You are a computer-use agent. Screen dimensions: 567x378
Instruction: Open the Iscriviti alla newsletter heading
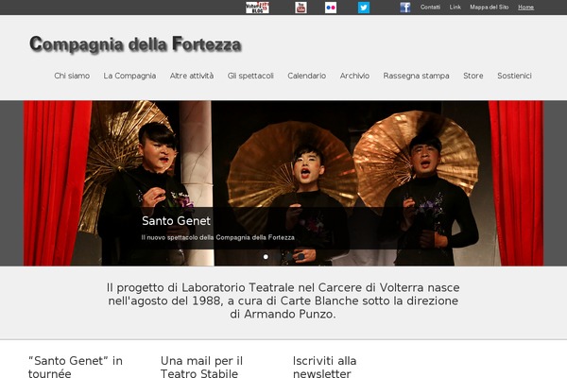[x=324, y=367]
